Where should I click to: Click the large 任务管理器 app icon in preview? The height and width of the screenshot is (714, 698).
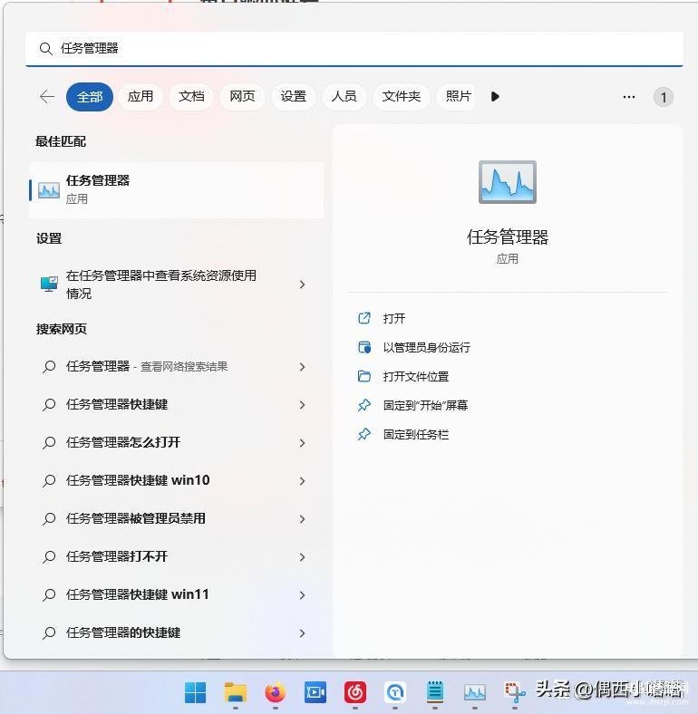point(507,182)
